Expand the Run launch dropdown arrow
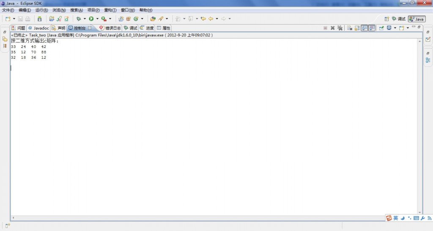This screenshot has height=231, width=433. point(97,19)
